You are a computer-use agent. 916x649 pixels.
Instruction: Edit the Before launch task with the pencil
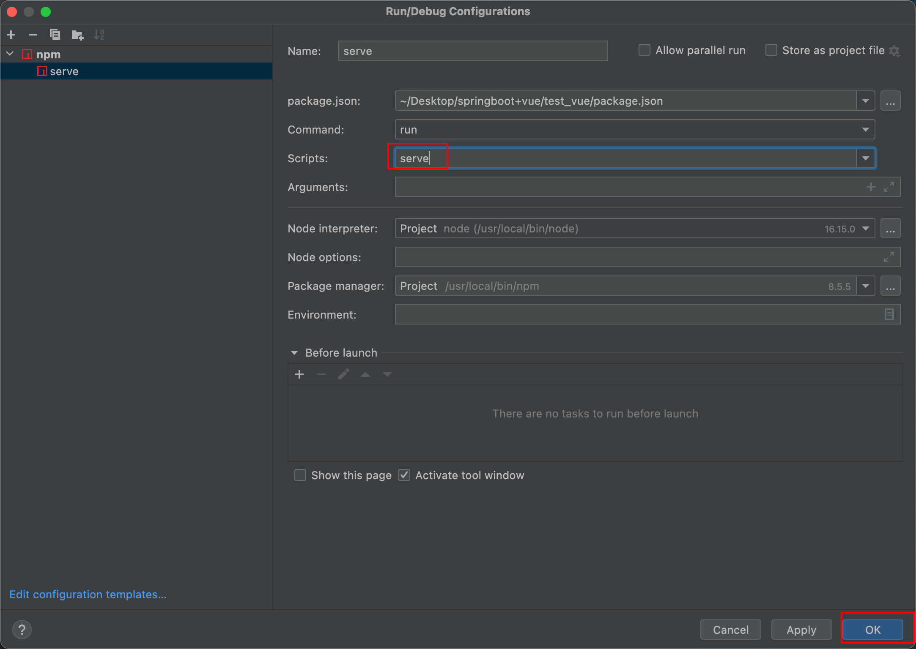pos(343,374)
